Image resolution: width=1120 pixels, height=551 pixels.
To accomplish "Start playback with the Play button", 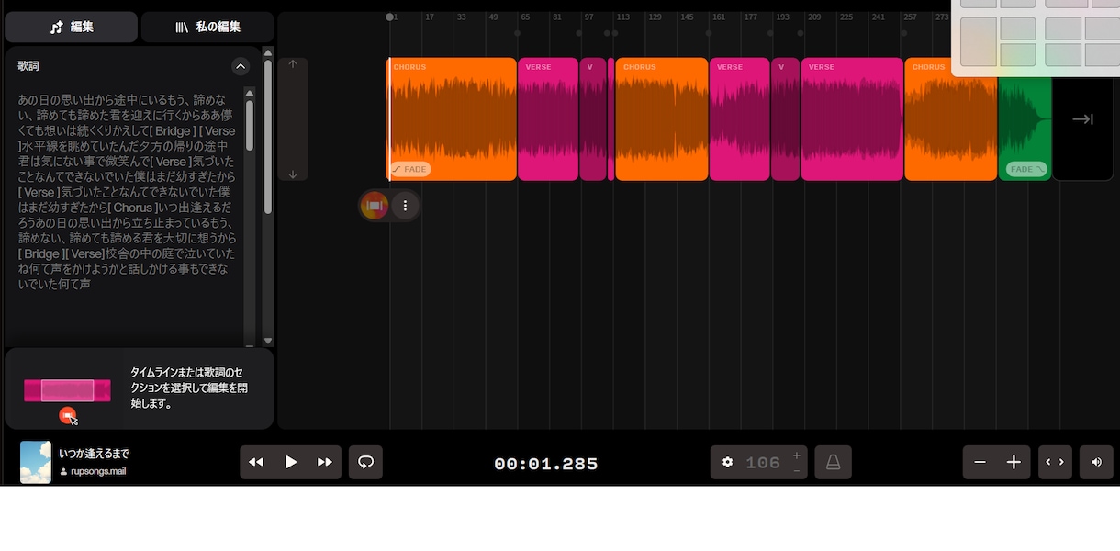I will tap(290, 462).
